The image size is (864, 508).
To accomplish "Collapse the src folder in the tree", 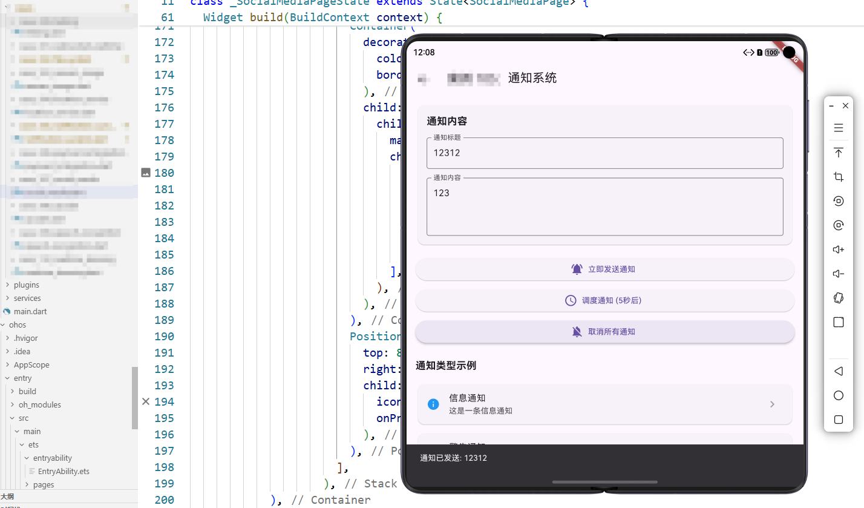I will [x=13, y=418].
